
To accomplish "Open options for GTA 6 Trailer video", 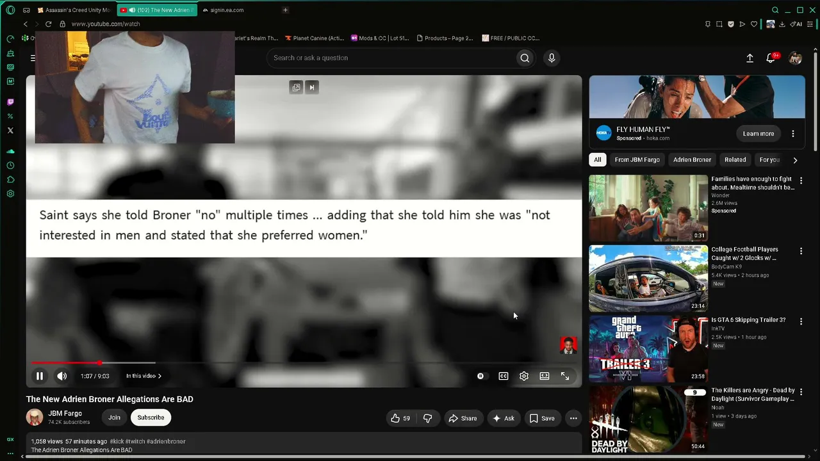I will point(801,322).
